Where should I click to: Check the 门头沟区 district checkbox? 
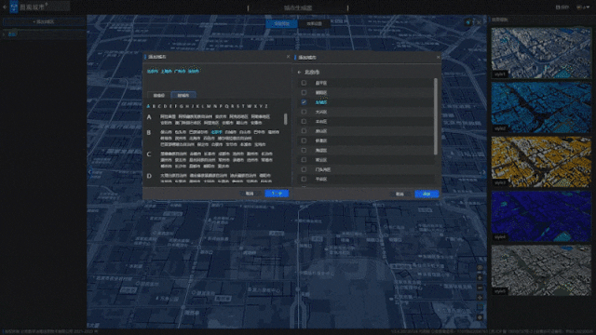click(x=304, y=169)
